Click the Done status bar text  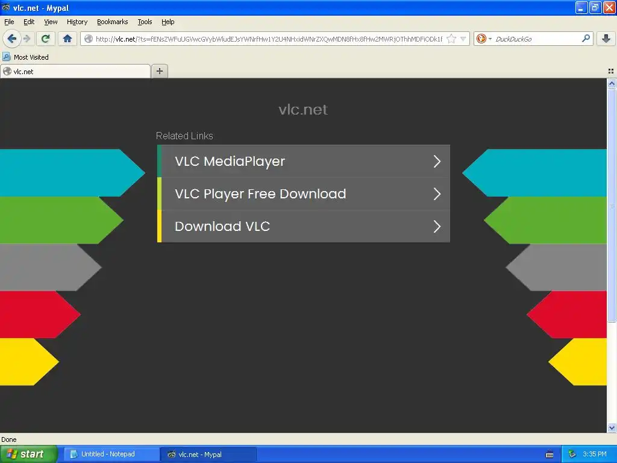pyautogui.click(x=8, y=439)
